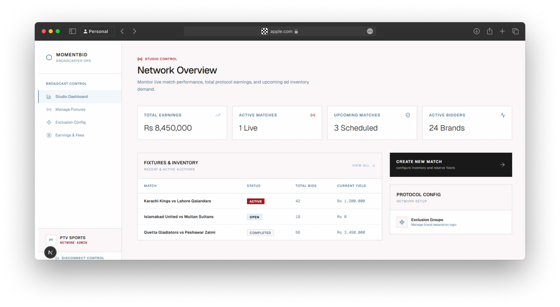The width and height of the screenshot is (560, 307).
Task: Click the shield icon on Upcoming Matches
Action: pyautogui.click(x=408, y=115)
